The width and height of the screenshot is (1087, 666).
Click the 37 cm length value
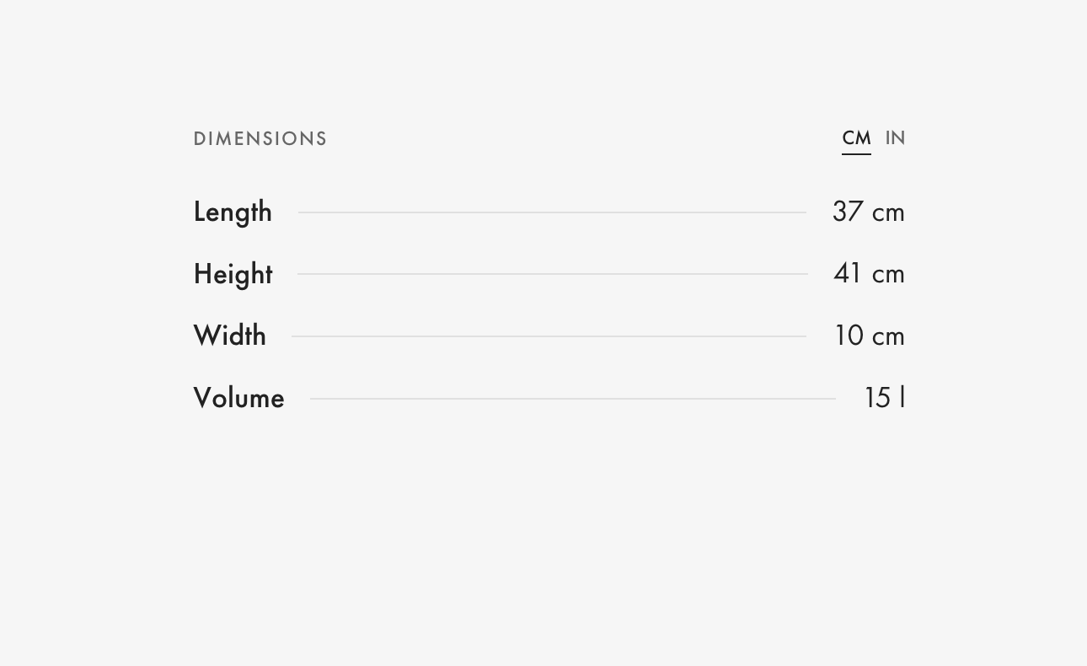(868, 212)
